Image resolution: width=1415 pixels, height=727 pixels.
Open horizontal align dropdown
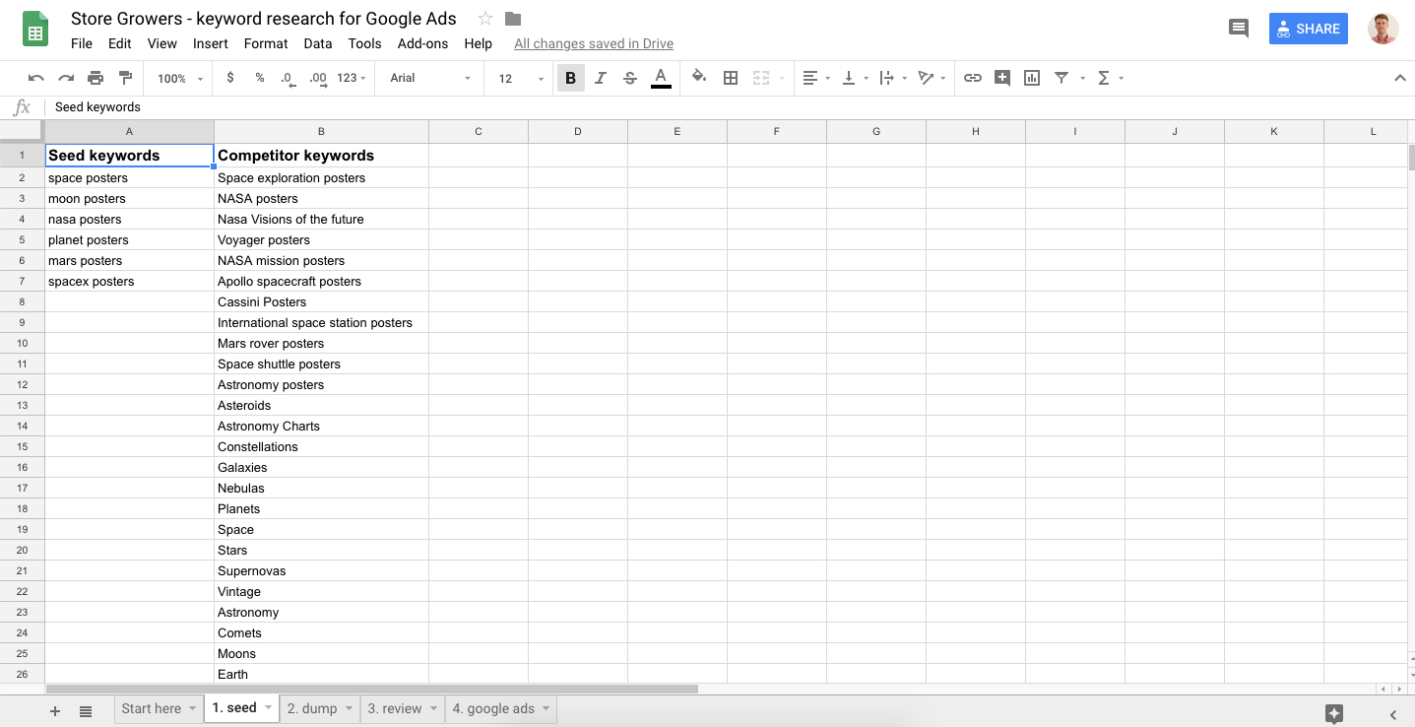[x=816, y=78]
